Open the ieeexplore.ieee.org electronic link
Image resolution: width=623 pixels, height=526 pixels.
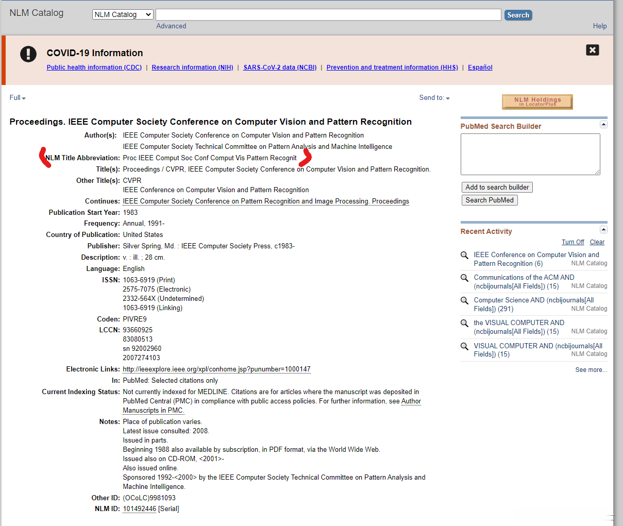tap(216, 369)
